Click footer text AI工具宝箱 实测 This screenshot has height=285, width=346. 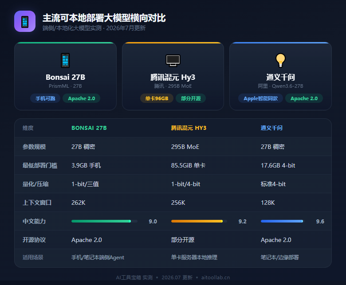134,277
